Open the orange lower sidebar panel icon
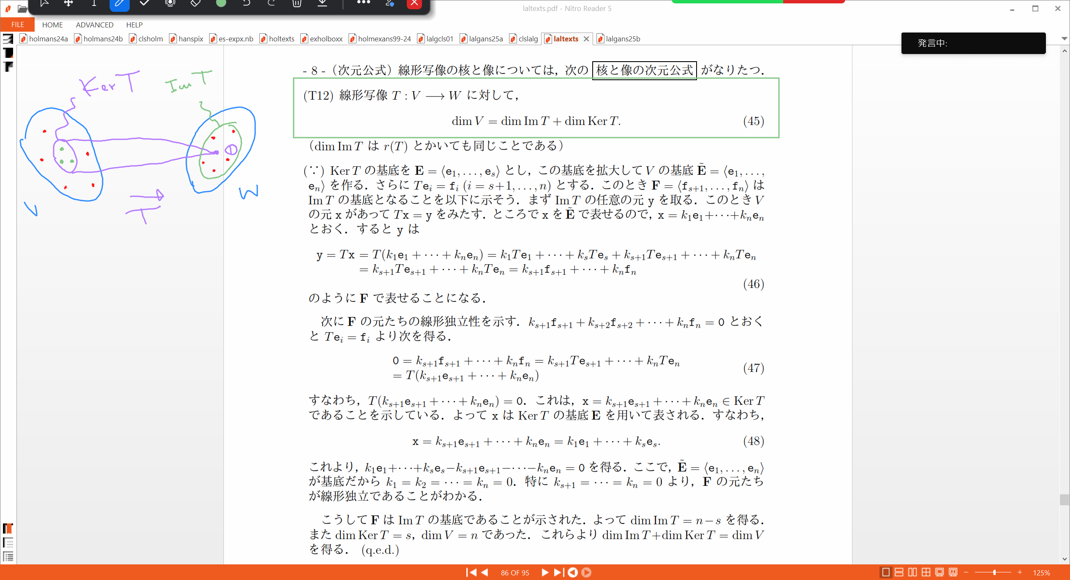This screenshot has width=1070, height=580. click(8, 529)
